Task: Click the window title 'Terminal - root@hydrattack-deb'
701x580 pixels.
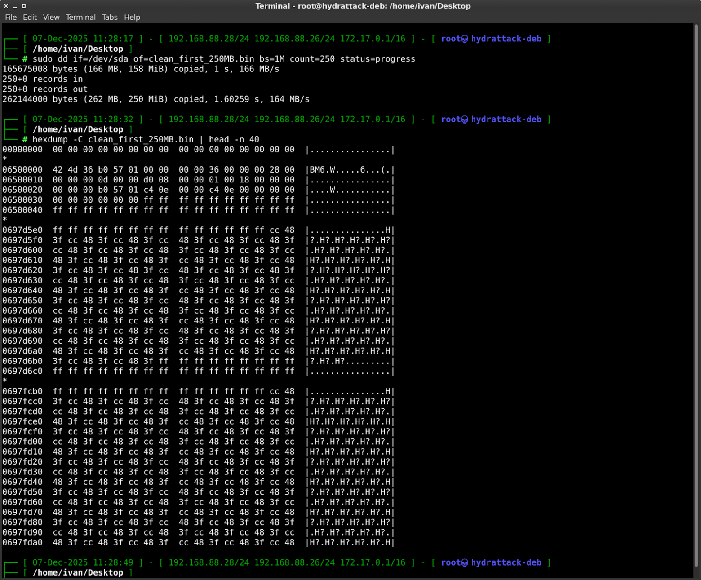Action: 363,6
